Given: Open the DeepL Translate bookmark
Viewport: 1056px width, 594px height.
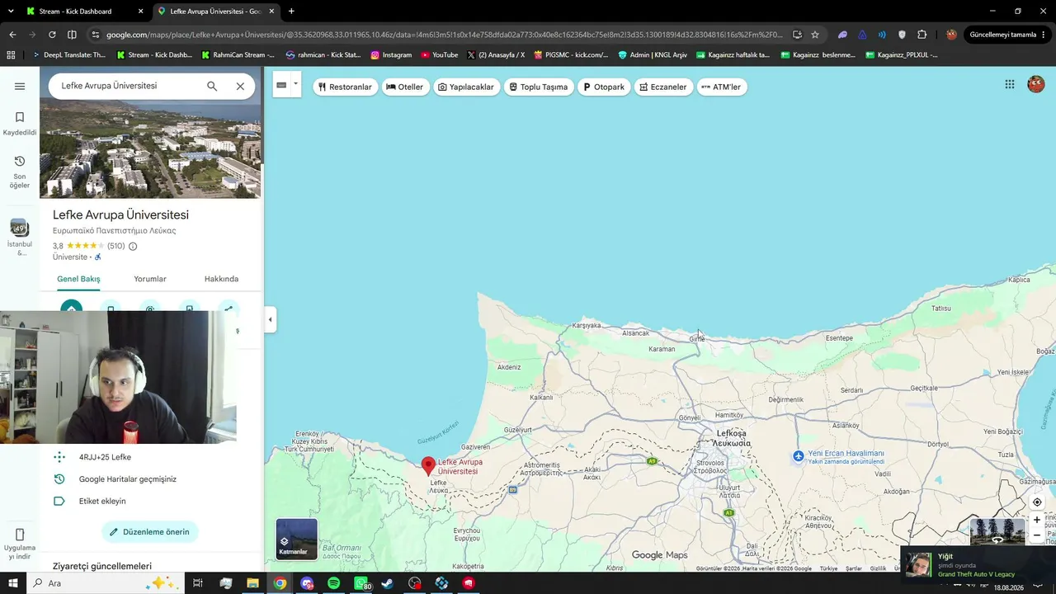Looking at the screenshot, I should pos(68,55).
